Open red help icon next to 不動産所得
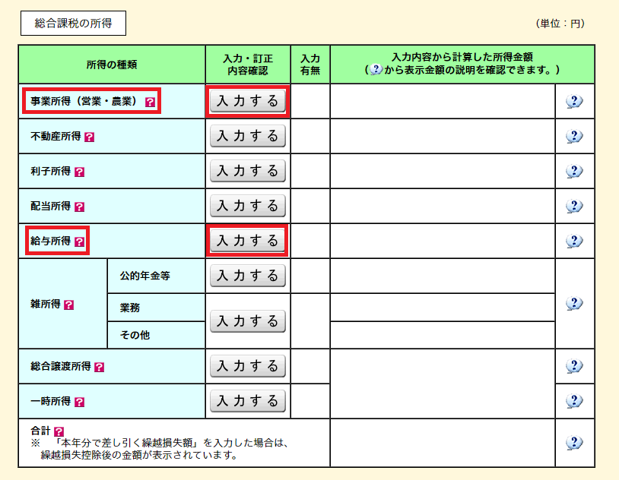Viewport: 619px width, 480px height. (x=90, y=137)
